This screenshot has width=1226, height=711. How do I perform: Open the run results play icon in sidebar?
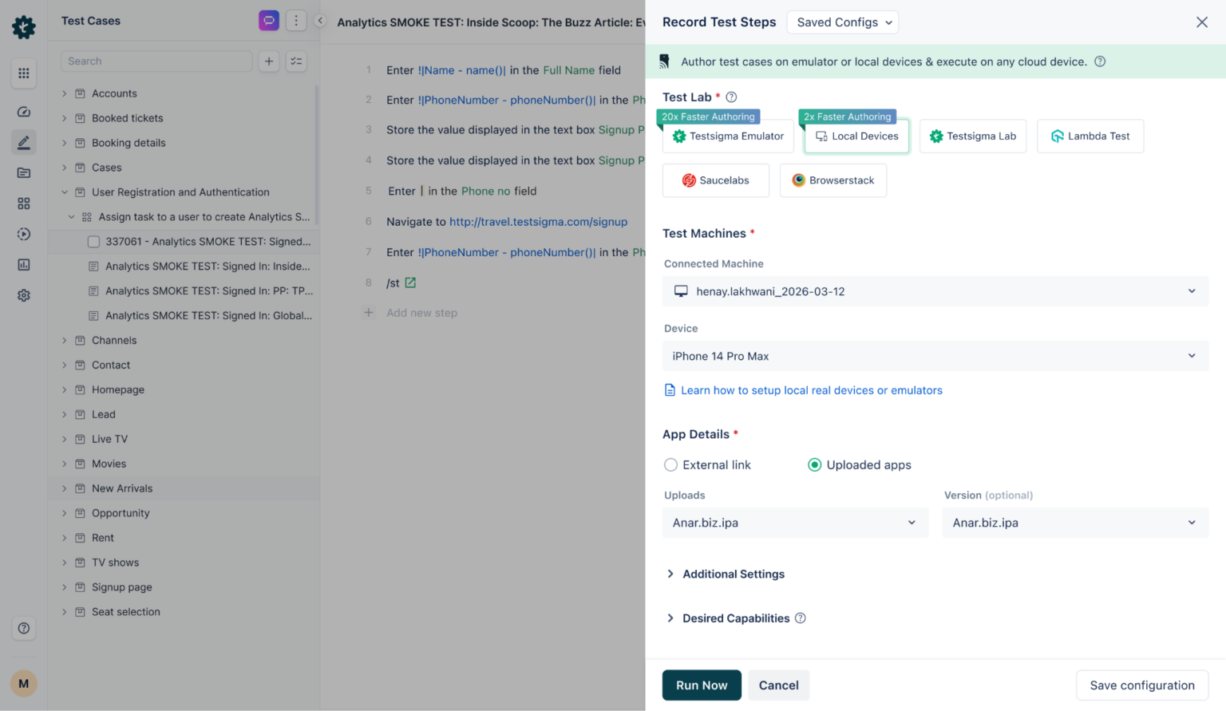click(x=24, y=234)
